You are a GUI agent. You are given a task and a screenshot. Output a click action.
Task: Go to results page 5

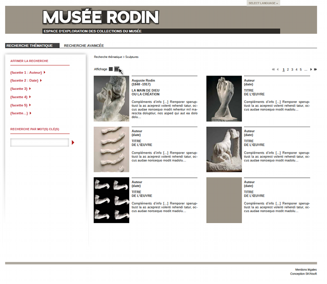(301, 69)
